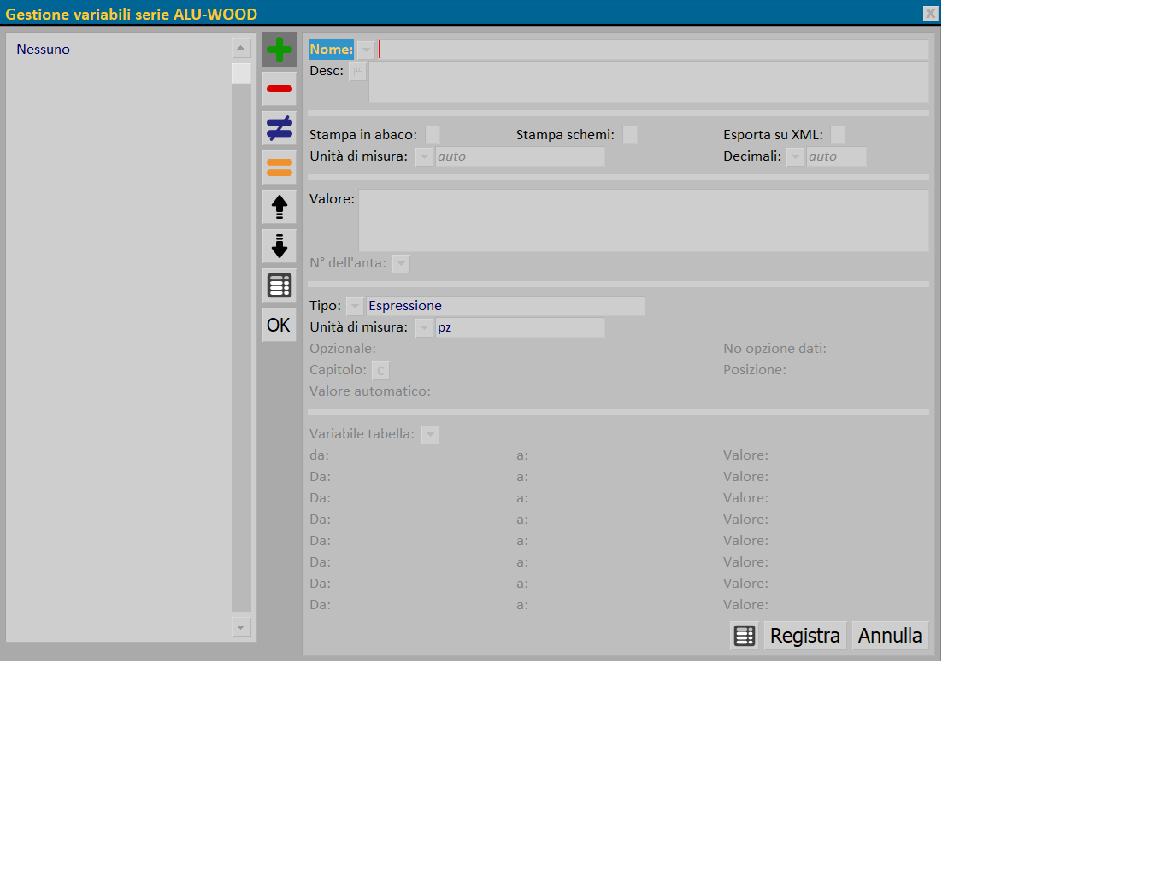Click the list scrollbar down arrow
This screenshot has height=887, width=1160.
(241, 627)
